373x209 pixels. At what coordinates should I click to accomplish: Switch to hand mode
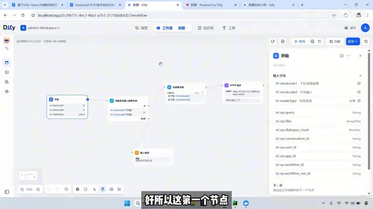(103, 189)
